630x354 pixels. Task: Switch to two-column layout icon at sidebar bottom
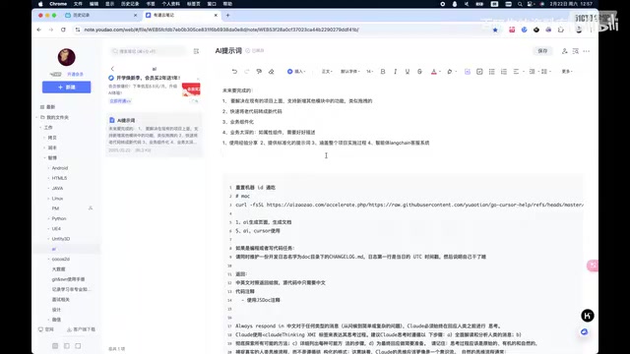click(x=67, y=346)
